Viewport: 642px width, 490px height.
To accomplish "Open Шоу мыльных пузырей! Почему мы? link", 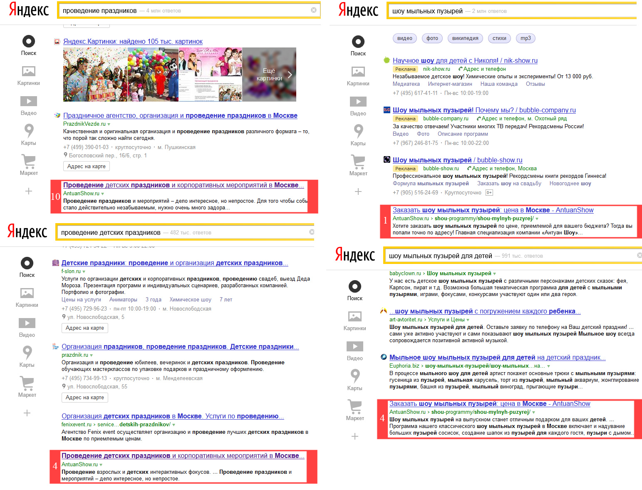I will pos(484,110).
